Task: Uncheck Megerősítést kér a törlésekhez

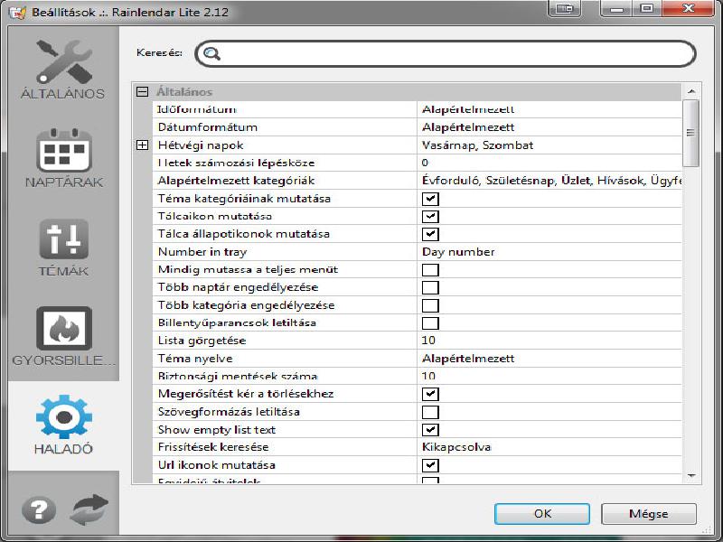Action: click(430, 394)
